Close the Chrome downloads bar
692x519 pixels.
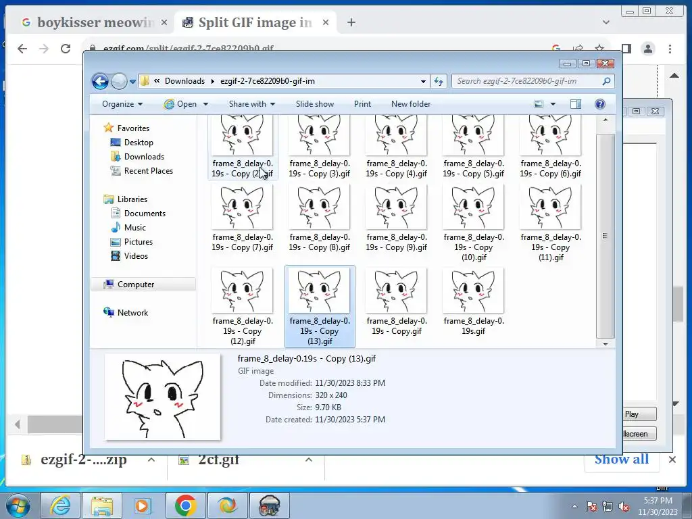672,460
